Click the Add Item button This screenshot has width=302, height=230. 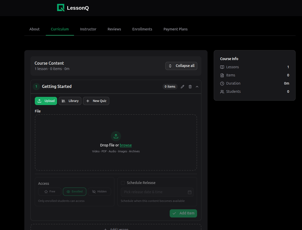(x=183, y=213)
